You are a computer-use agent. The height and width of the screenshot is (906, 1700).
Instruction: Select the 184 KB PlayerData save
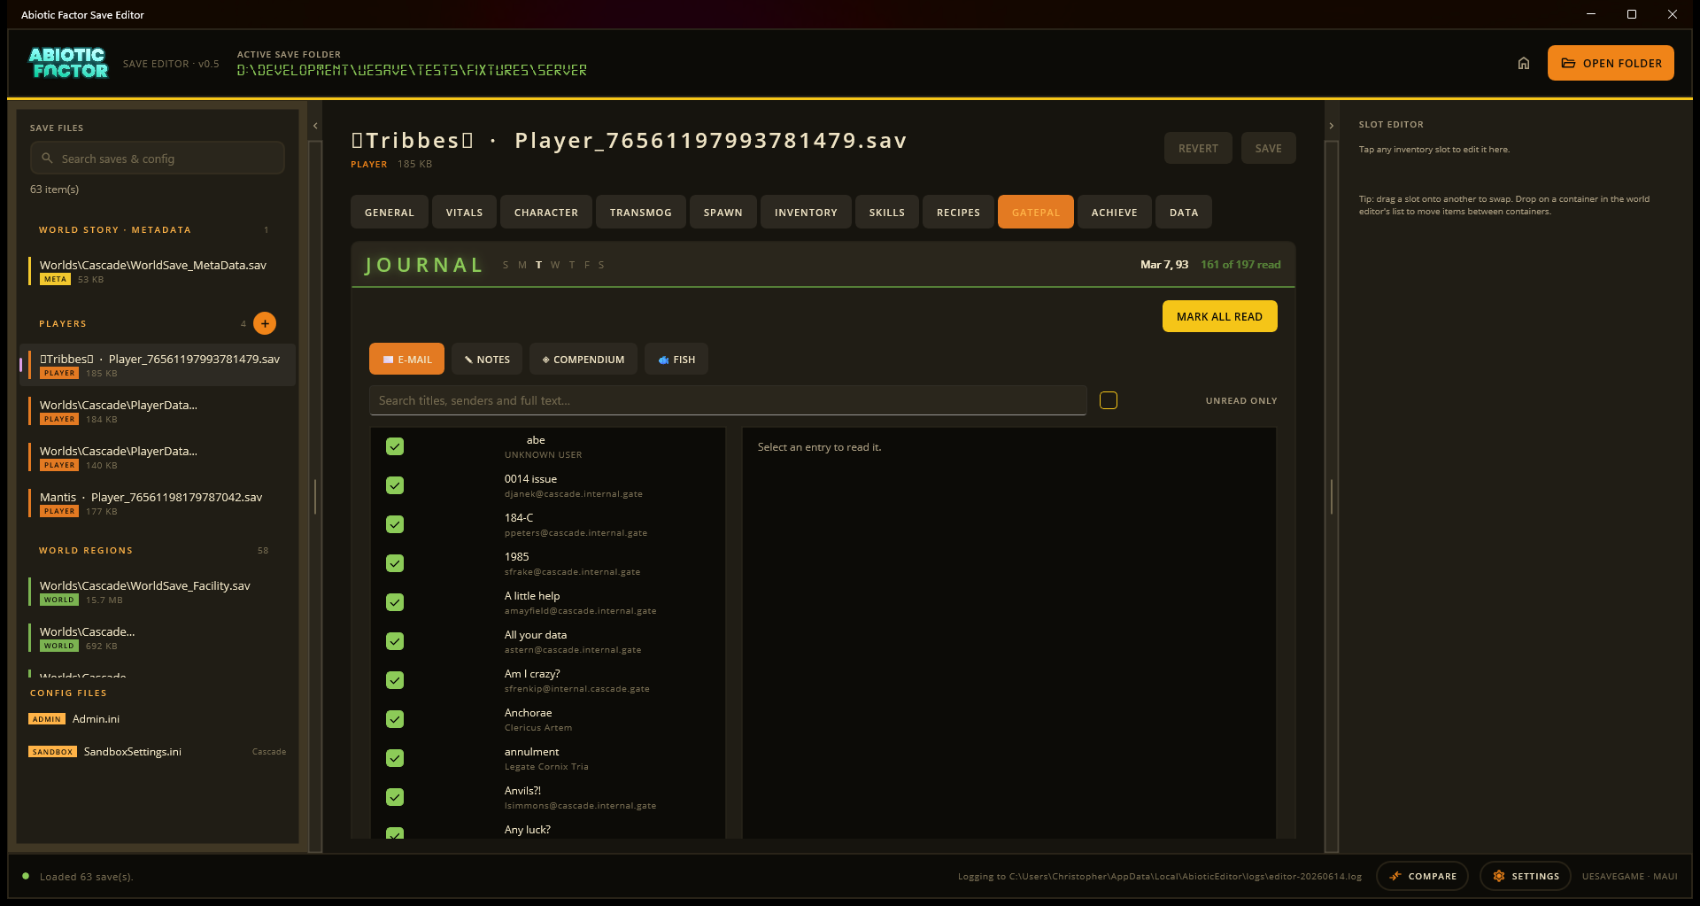[x=158, y=411]
